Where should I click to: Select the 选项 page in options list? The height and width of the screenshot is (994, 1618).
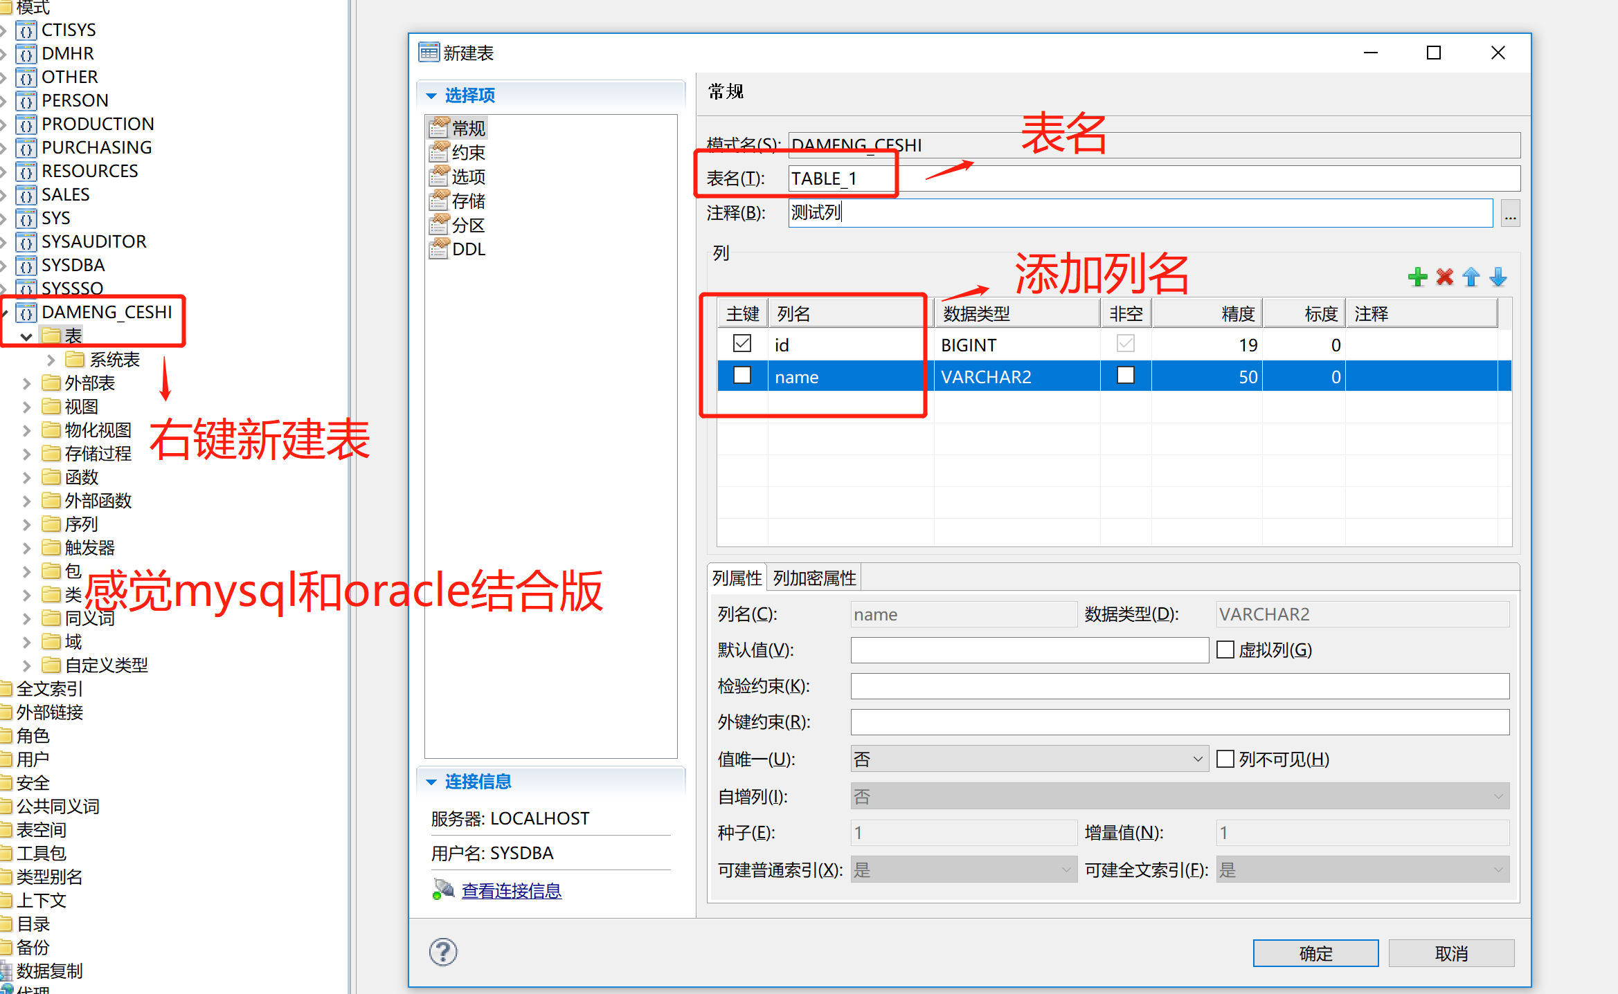458,176
